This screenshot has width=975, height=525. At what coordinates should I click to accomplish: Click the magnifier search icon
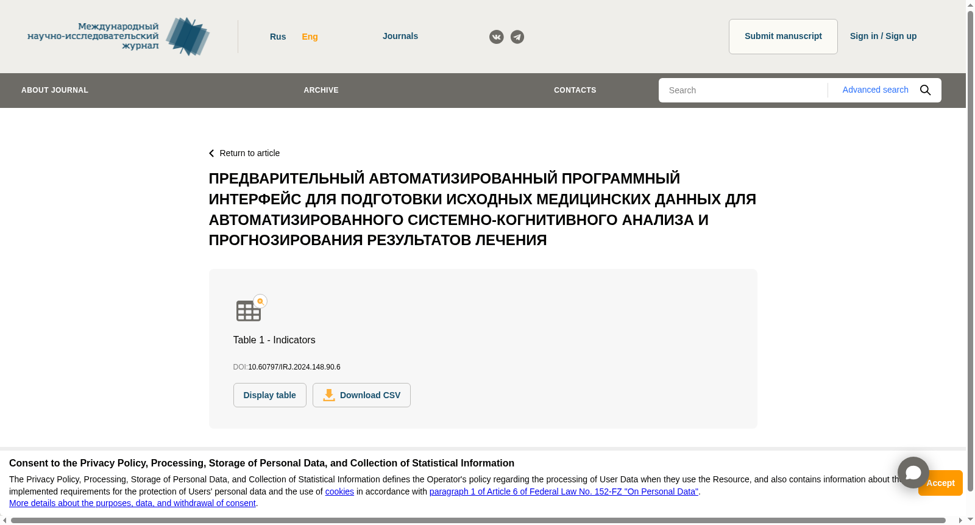[925, 90]
